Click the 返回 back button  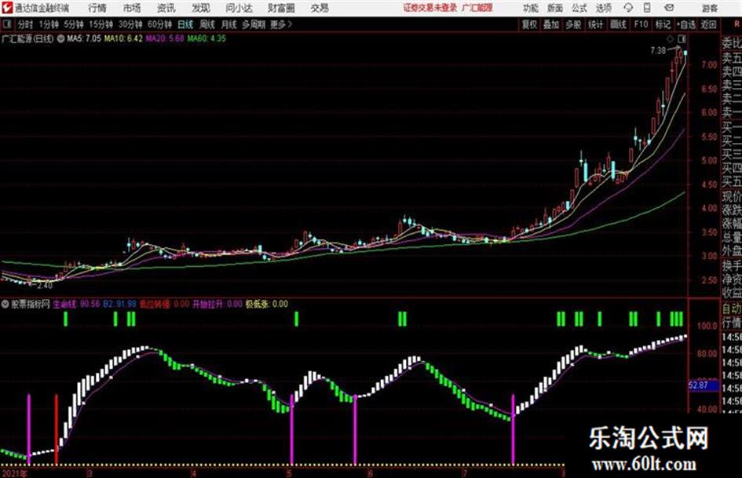click(709, 24)
